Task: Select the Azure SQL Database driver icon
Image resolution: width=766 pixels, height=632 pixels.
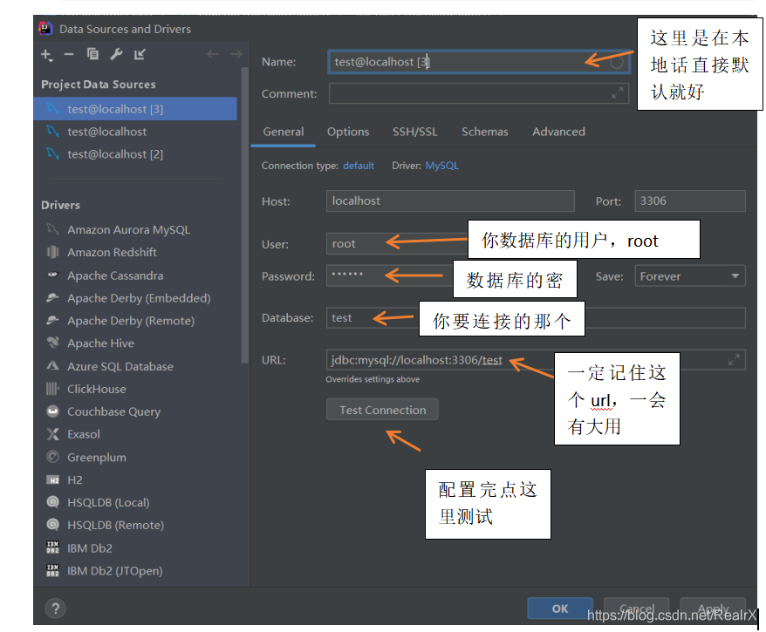Action: pyautogui.click(x=52, y=365)
